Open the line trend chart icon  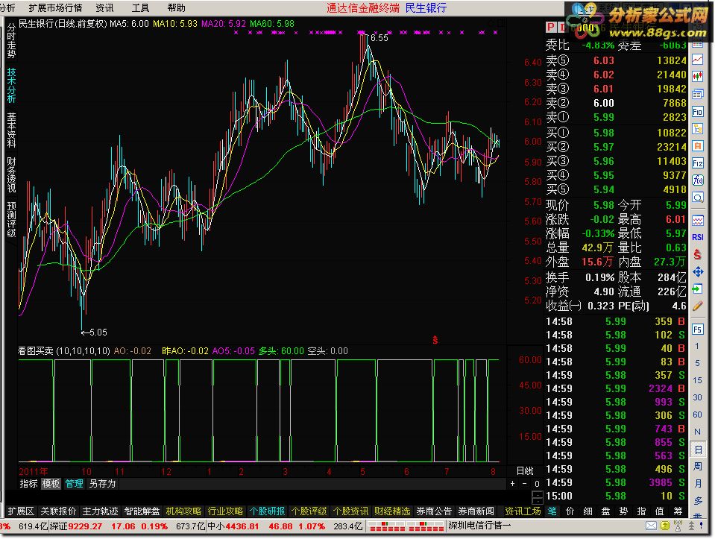coord(697,60)
